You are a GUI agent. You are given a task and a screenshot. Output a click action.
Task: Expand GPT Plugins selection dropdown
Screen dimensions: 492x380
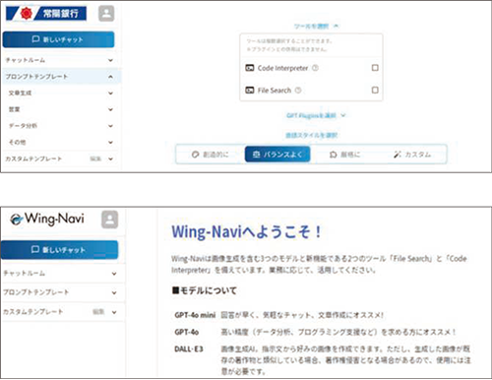tap(316, 115)
